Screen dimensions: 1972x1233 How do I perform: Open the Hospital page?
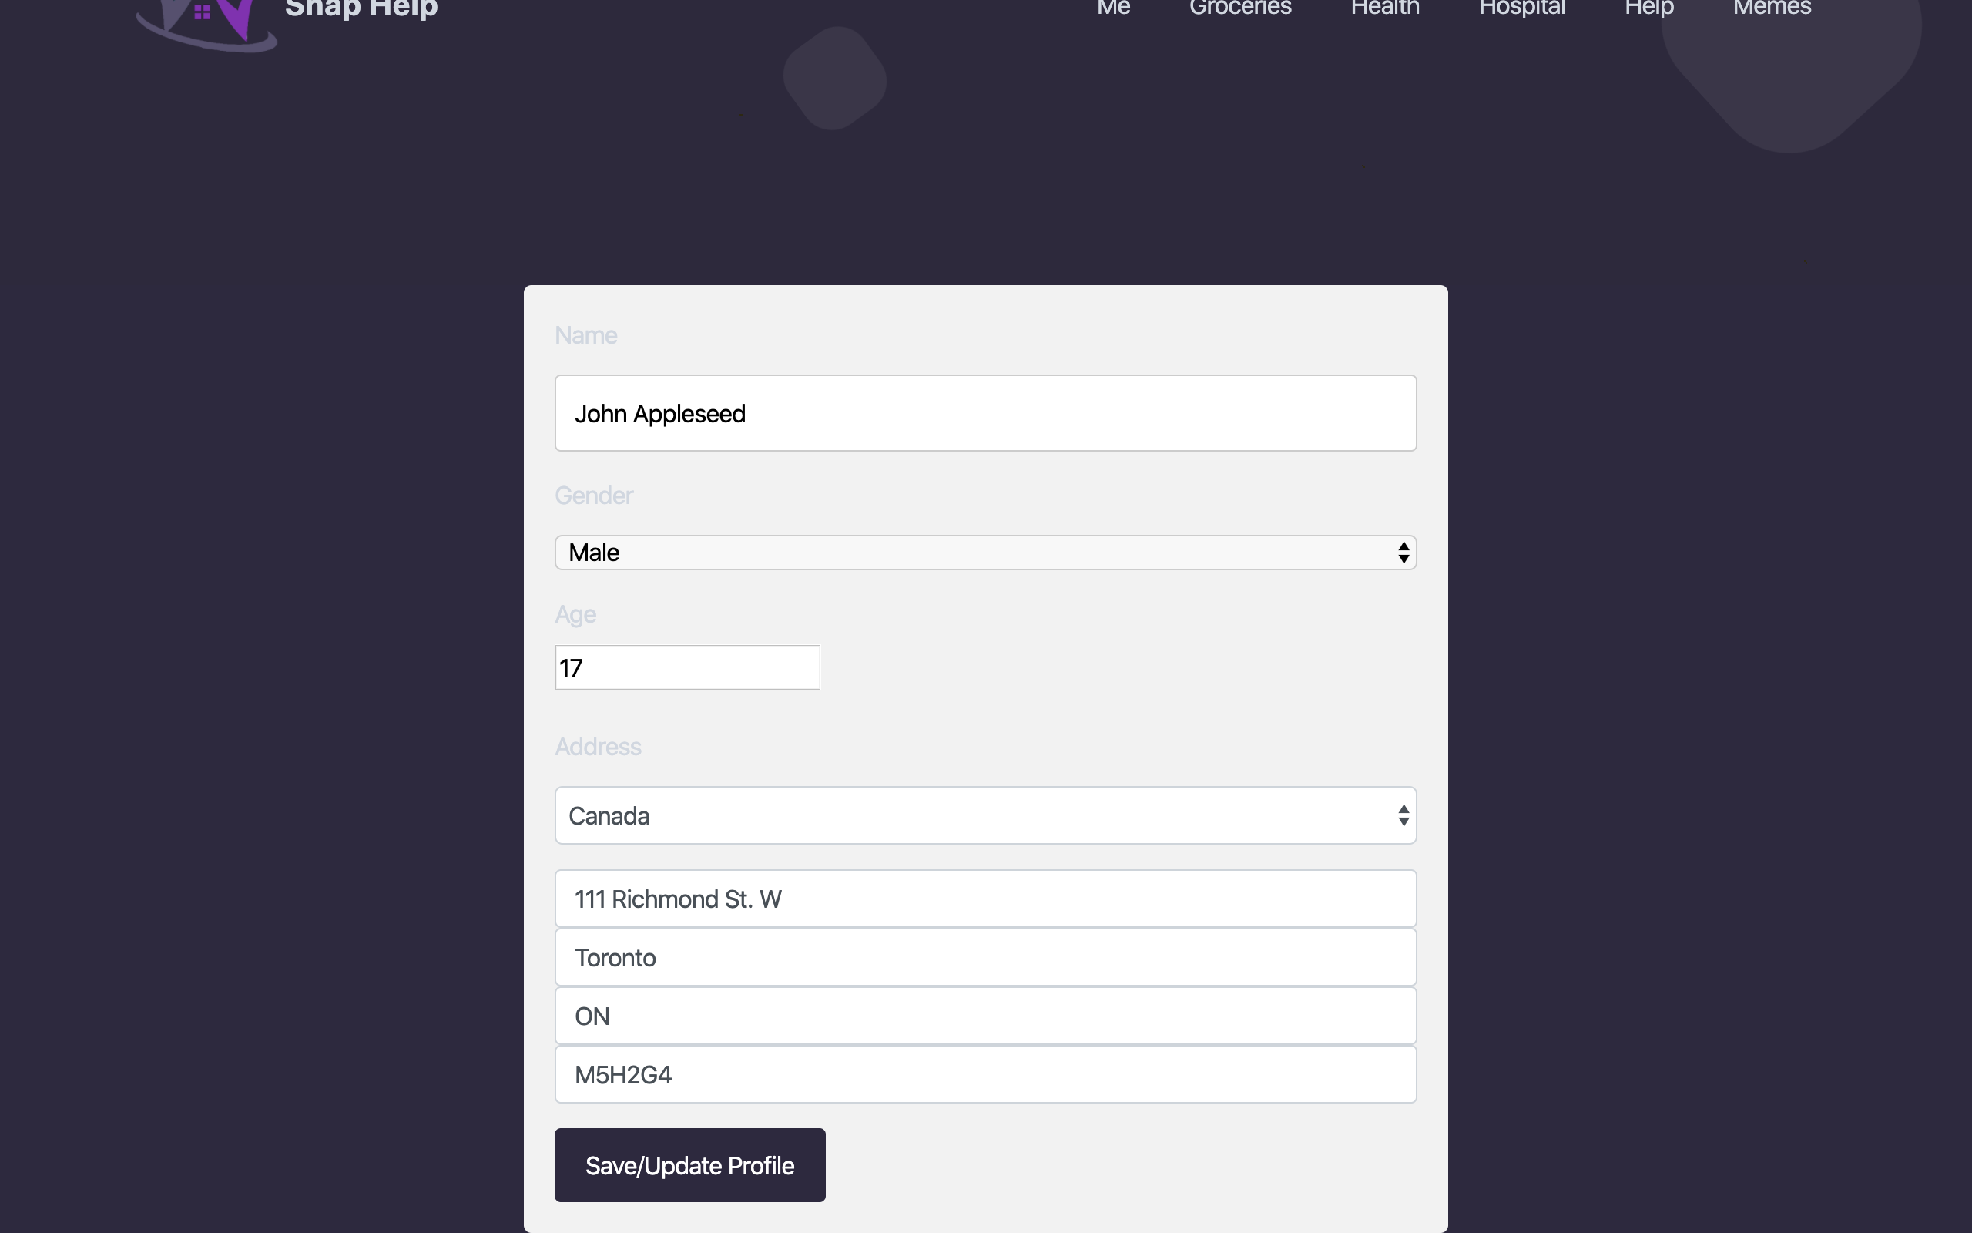(x=1522, y=8)
